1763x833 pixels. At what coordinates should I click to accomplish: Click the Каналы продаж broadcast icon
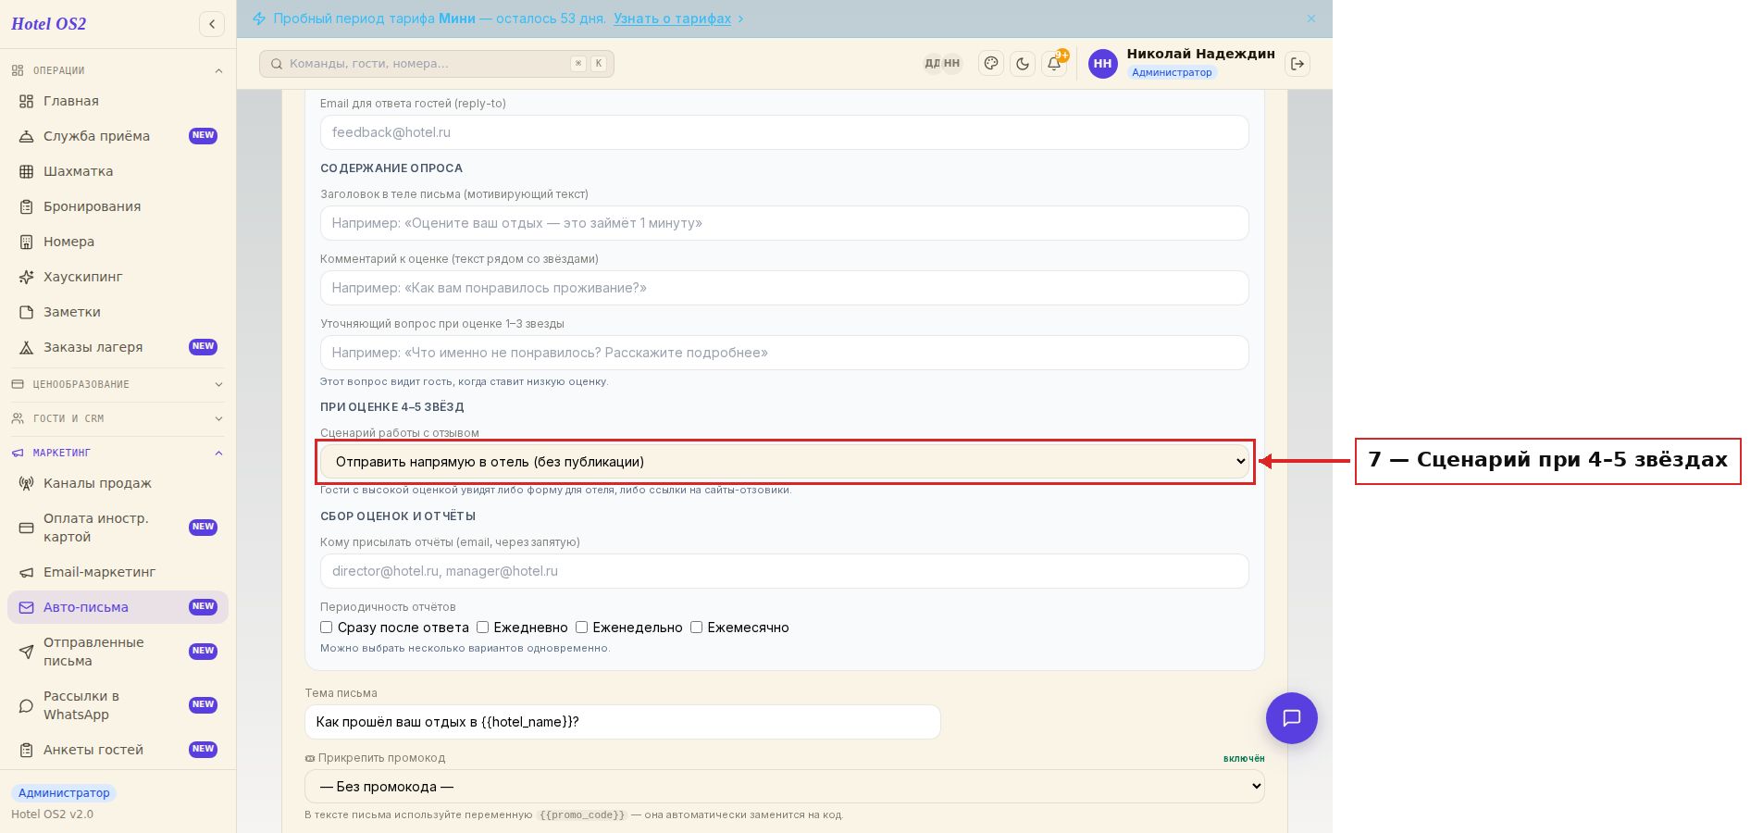pyautogui.click(x=27, y=483)
